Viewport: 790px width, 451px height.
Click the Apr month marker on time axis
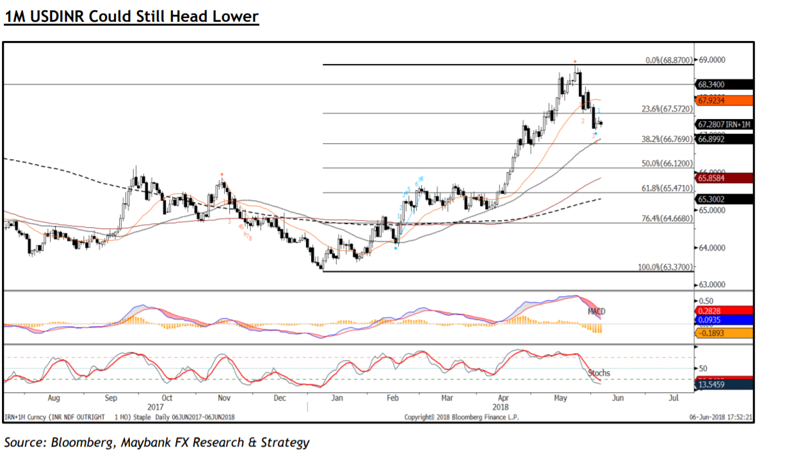[x=504, y=397]
